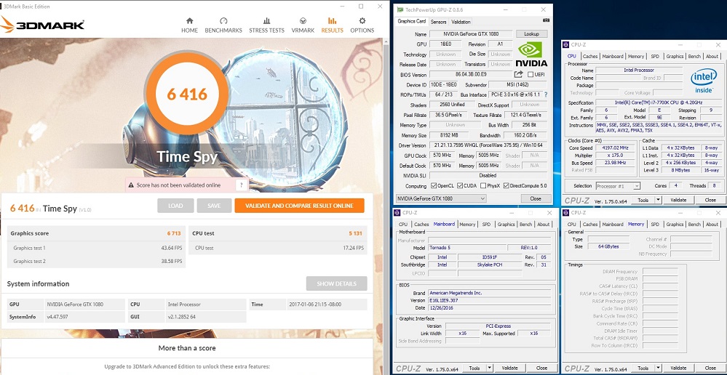Click the GPU-Z BIOS export share icon

pyautogui.click(x=518, y=74)
